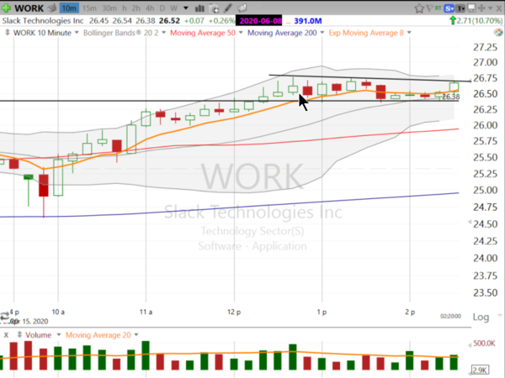Screen dimensions: 505x378
Task: Open the window options down-arrow
Action: [x=491, y=8]
